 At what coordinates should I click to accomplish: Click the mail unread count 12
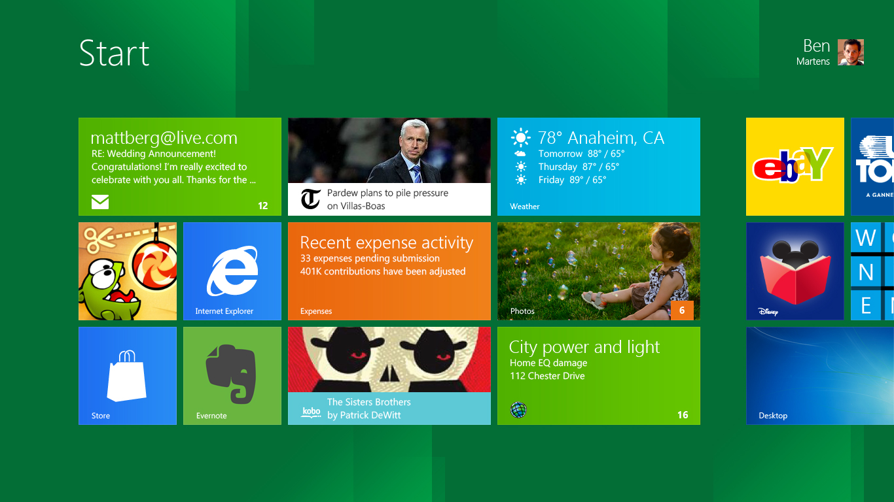263,206
